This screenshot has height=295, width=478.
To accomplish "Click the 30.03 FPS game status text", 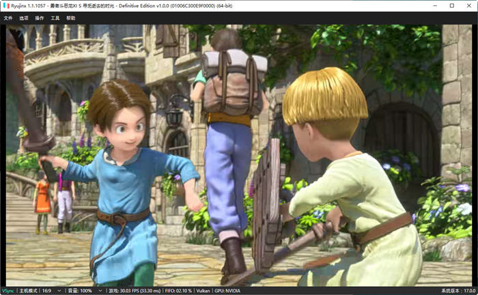I will tap(135, 291).
